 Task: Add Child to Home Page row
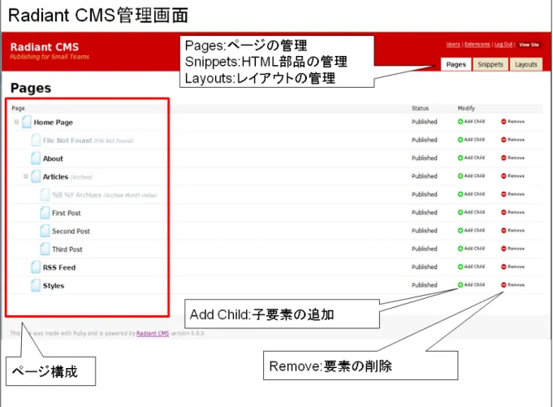[x=471, y=122]
